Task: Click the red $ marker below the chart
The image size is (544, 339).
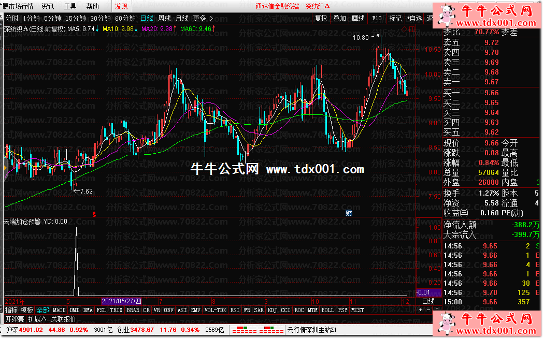Action: (94, 213)
